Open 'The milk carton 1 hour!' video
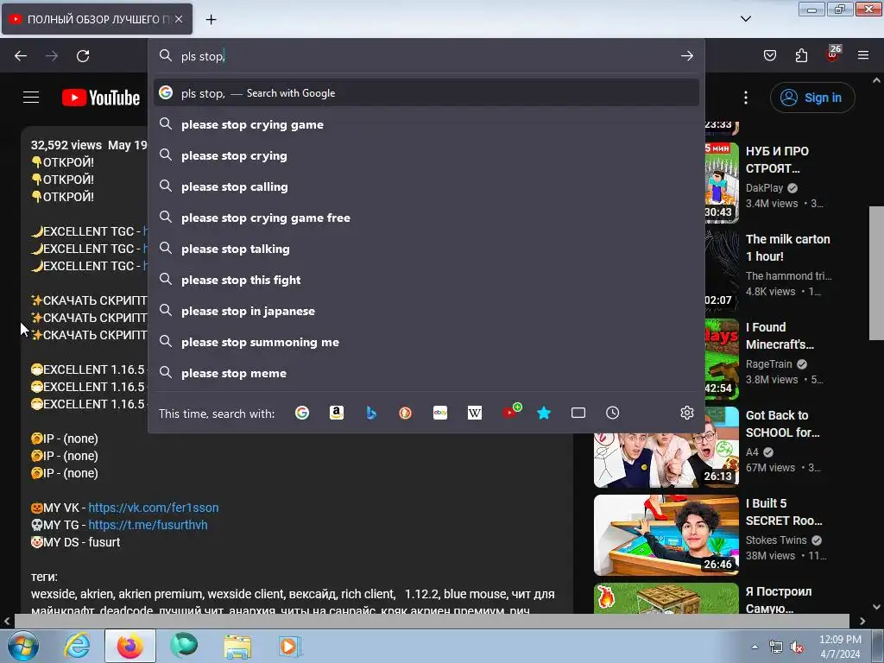Screen dimensions: 884x663 [x=787, y=248]
